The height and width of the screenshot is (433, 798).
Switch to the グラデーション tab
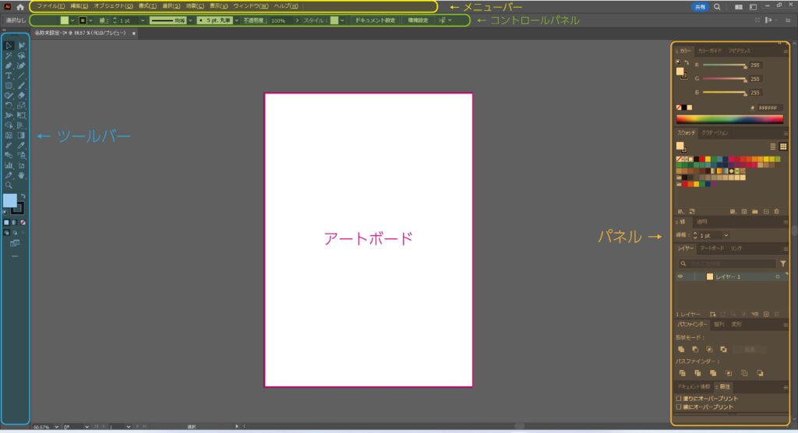click(715, 133)
